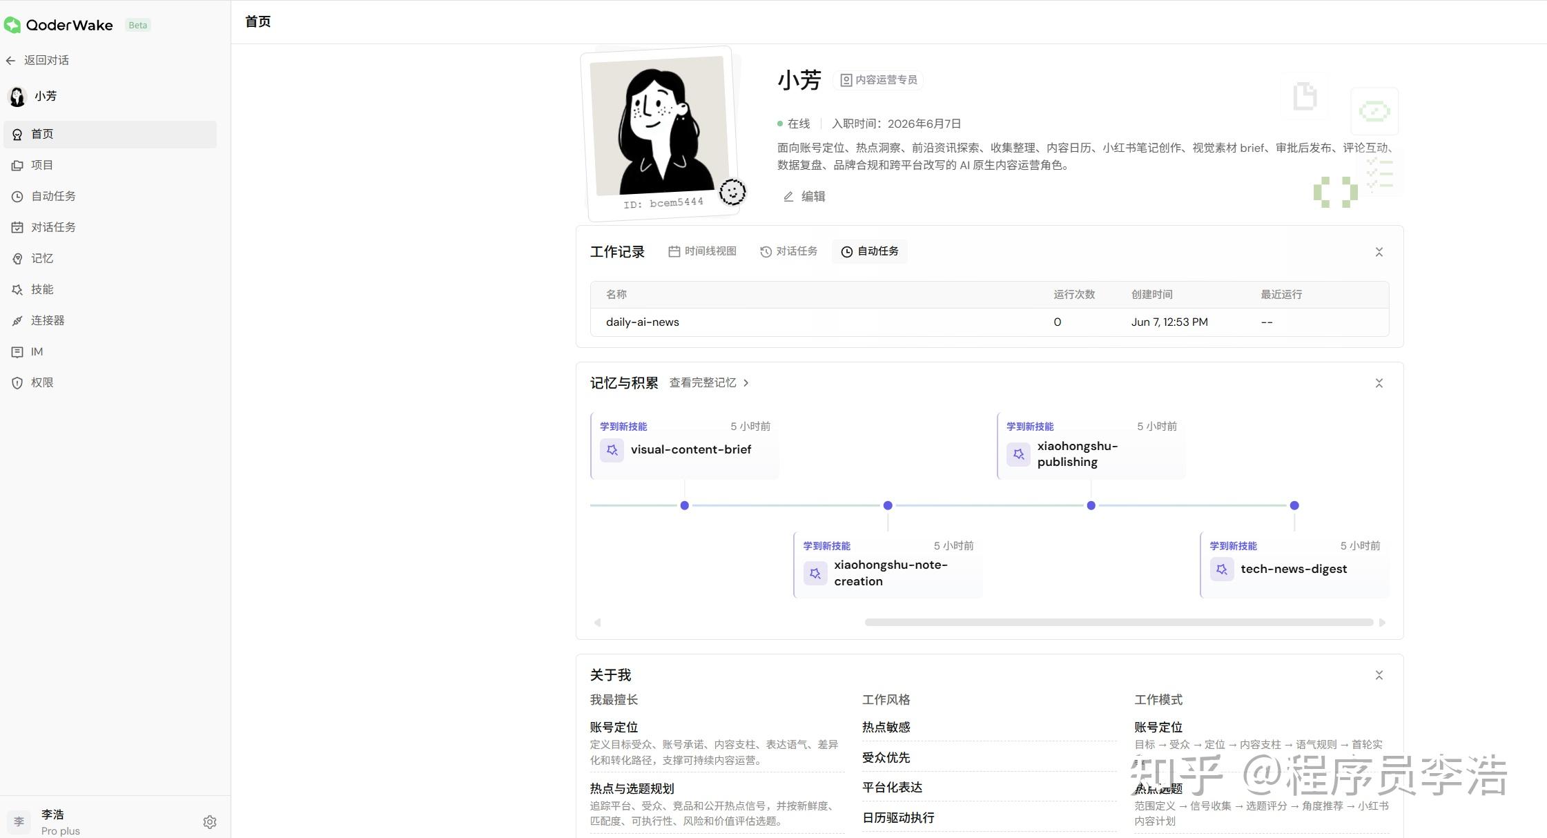
Task: Close the 记忆与积累 panel
Action: [1379, 383]
